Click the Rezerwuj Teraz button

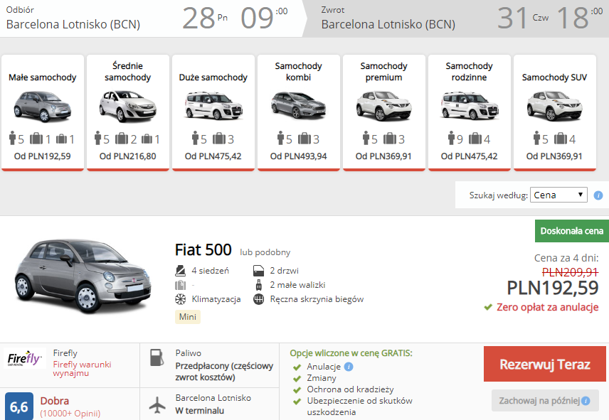pos(544,364)
